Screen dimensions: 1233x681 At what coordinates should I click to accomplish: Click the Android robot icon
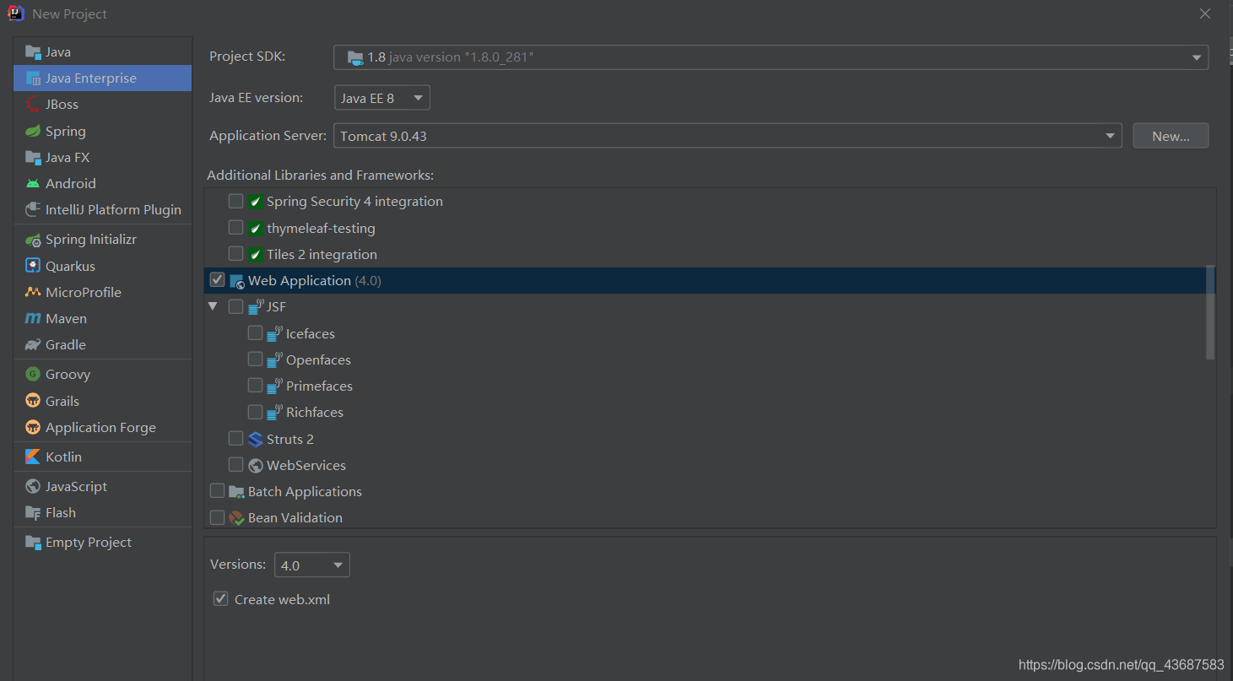coord(33,183)
